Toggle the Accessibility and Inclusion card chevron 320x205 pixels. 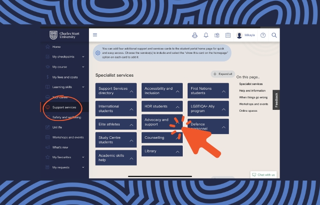(x=178, y=92)
